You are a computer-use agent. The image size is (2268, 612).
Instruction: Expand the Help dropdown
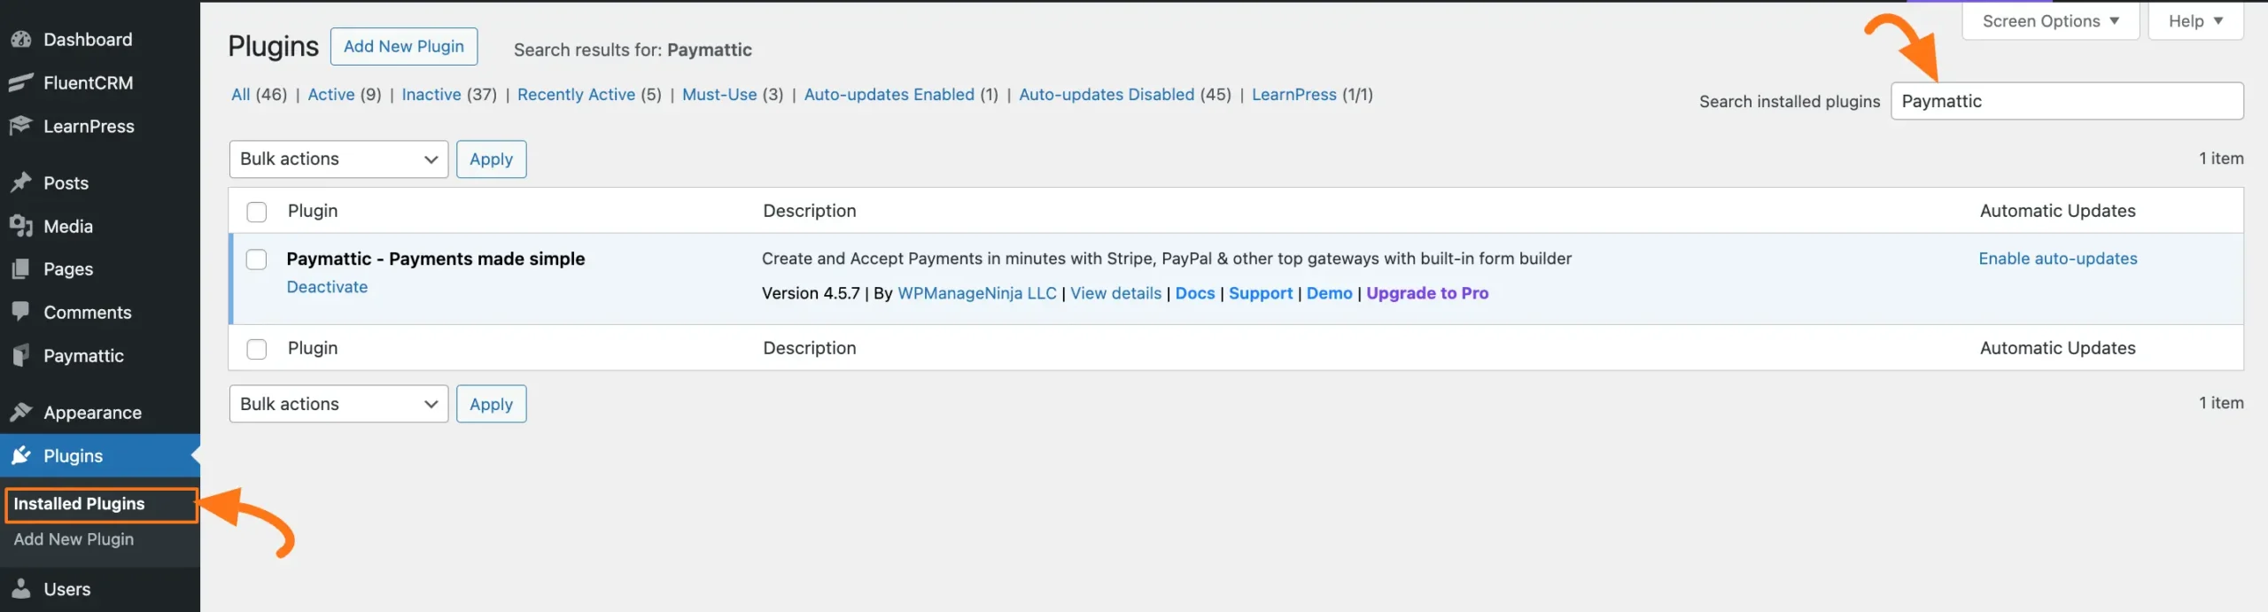coord(2194,20)
